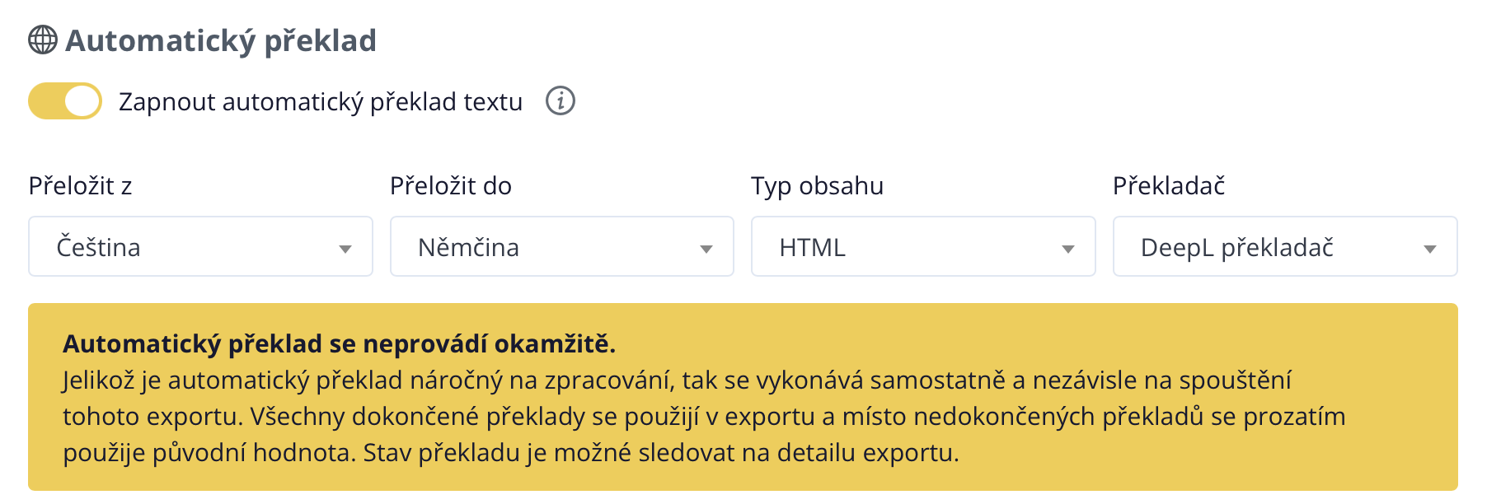Click the Překladač field label
This screenshot has width=1487, height=504.
[1169, 186]
